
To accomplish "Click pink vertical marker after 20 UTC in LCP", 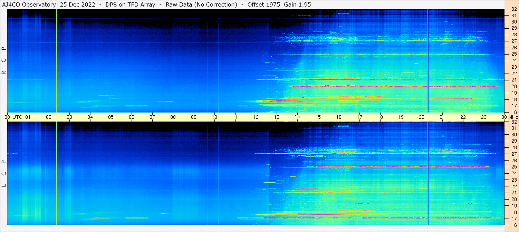I will pyautogui.click(x=428, y=173).
